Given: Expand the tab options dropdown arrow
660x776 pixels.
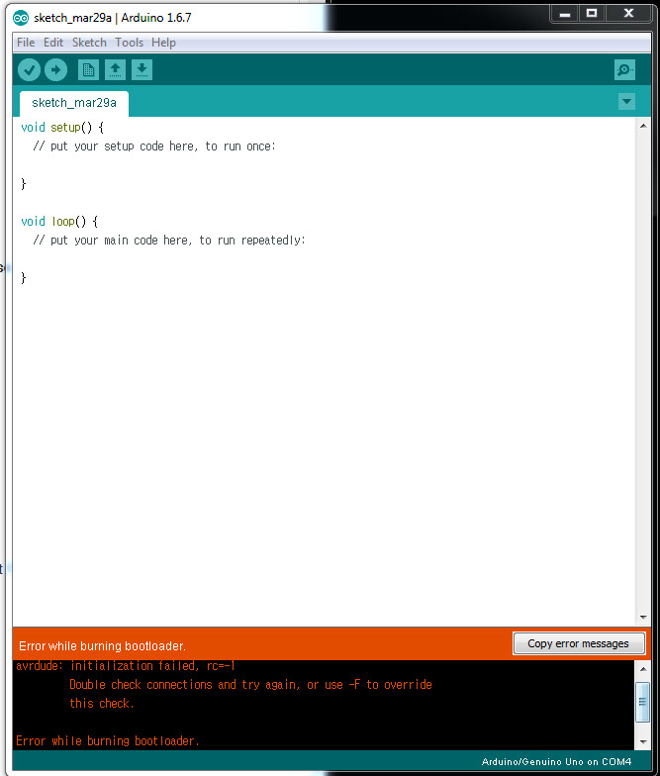Looking at the screenshot, I should 627,101.
